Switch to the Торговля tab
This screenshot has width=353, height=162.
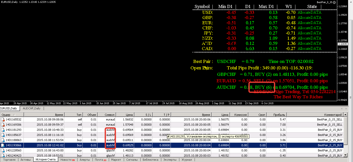point(9,160)
